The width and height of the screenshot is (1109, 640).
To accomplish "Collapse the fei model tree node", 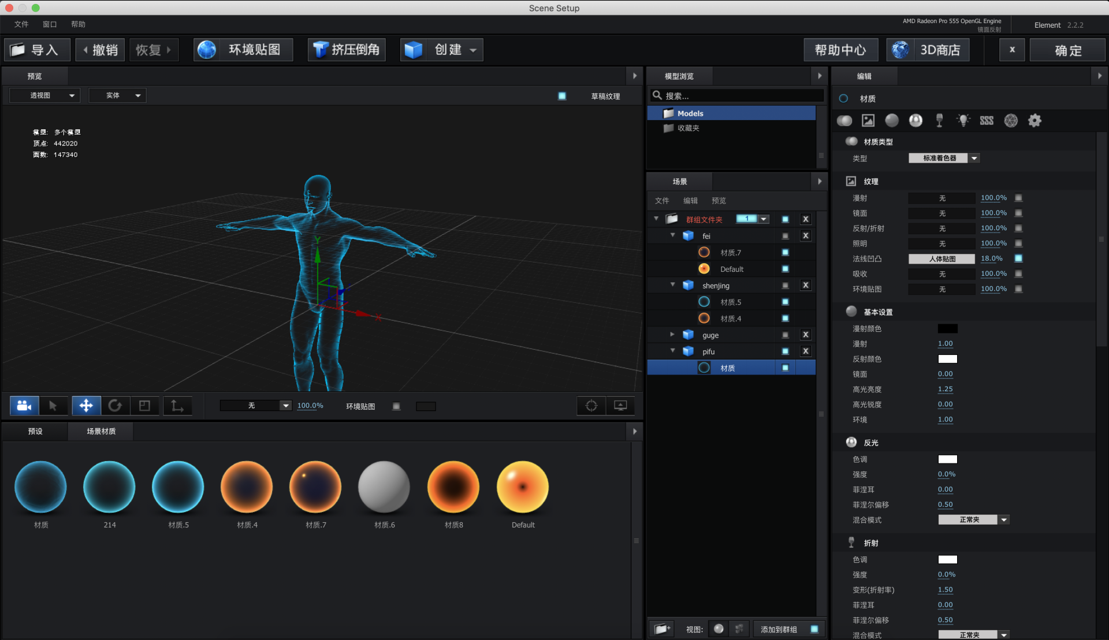I will (x=673, y=235).
